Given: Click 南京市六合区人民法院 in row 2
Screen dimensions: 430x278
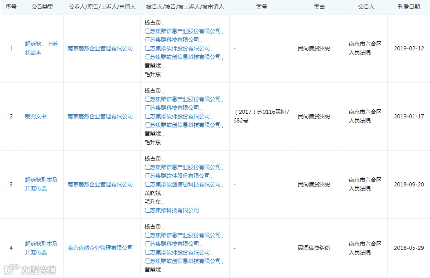Looking at the screenshot, I should tap(365, 116).
